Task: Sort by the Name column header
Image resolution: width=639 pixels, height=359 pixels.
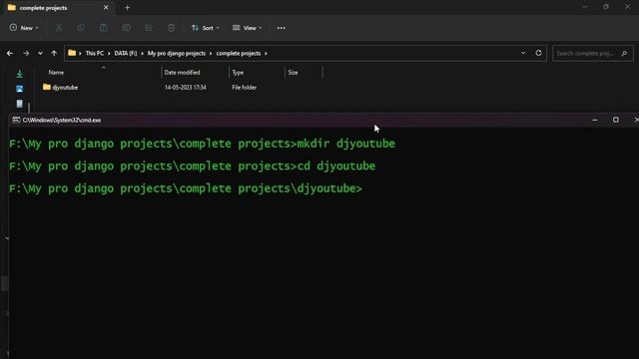Action: 56,73
